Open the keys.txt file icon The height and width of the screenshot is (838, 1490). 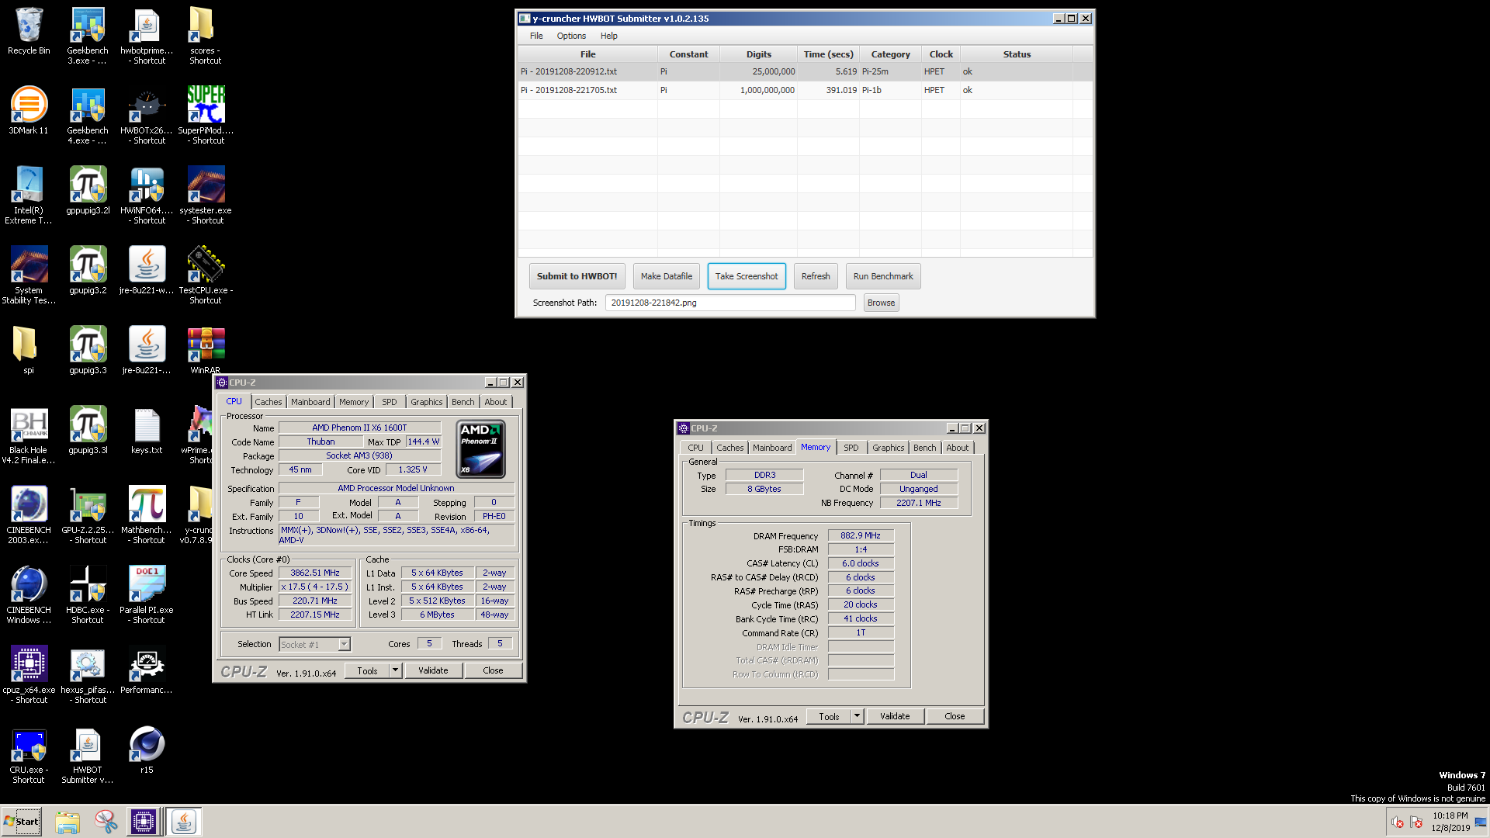[x=147, y=431]
